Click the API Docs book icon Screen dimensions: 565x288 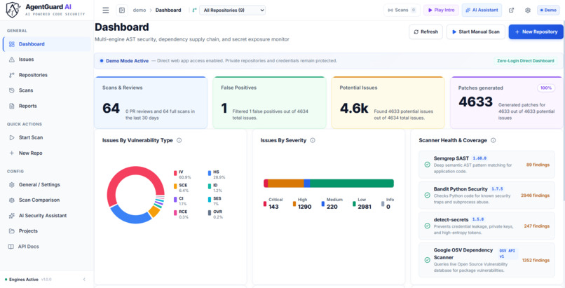click(11, 247)
